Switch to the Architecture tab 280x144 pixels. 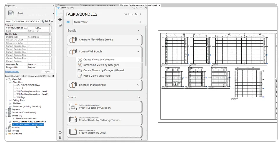pos(81,22)
